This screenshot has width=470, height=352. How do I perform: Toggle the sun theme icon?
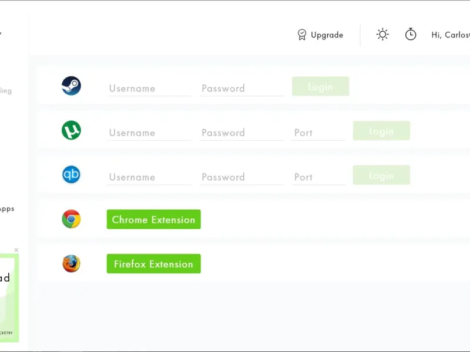tap(382, 35)
